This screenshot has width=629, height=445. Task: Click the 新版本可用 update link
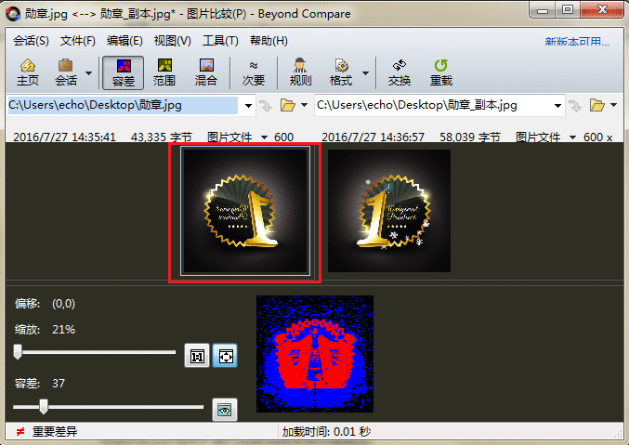point(577,42)
